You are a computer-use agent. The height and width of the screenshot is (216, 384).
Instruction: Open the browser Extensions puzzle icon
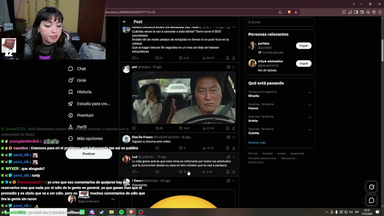point(344,12)
